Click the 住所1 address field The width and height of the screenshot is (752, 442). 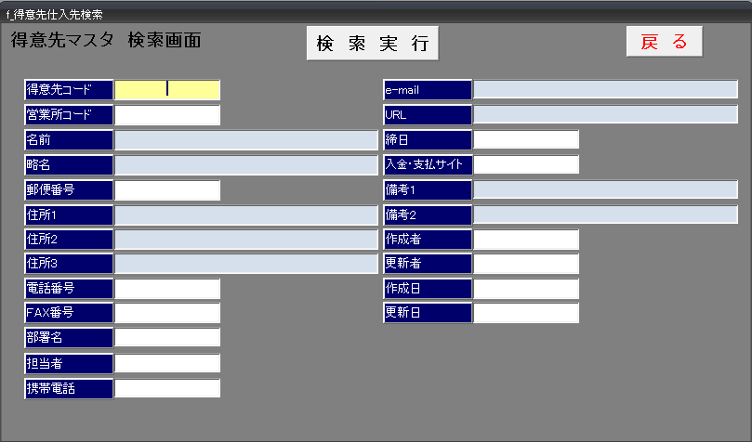tap(246, 215)
